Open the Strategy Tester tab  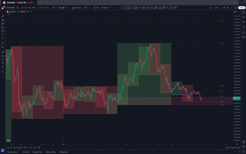point(37,152)
